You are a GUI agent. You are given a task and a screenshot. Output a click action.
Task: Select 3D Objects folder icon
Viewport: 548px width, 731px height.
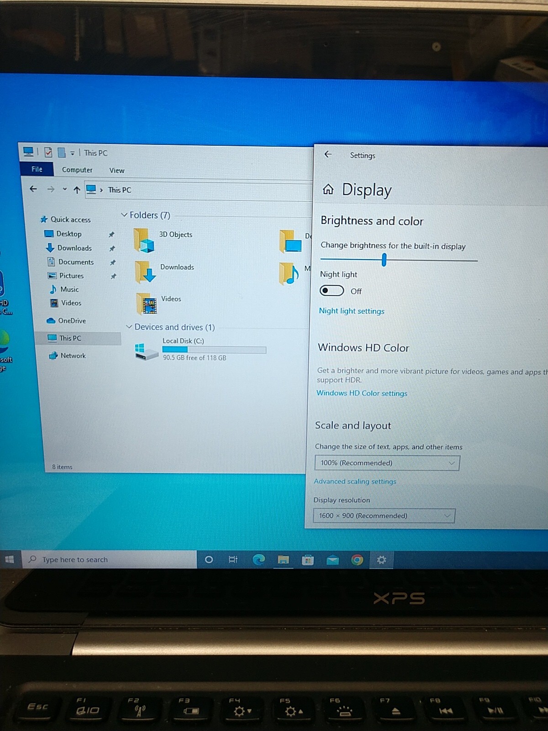point(144,240)
